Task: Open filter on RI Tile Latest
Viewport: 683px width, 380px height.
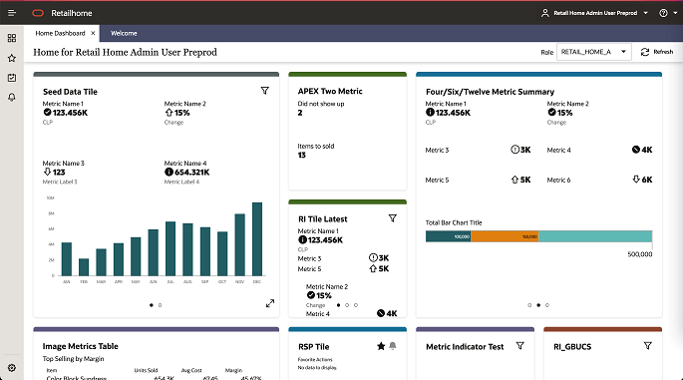Action: tap(393, 217)
